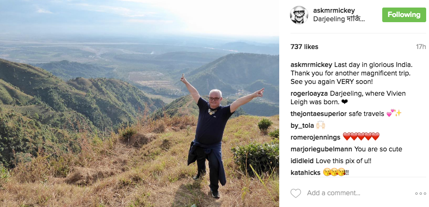Visit katahicks commenter profile
The width and height of the screenshot is (429, 207).
(x=305, y=173)
